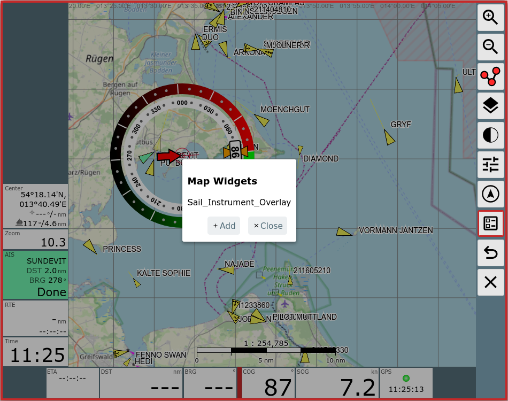Viewport: 508px width, 401px height.
Task: Click Add in Map Widgets dialog
Action: pyautogui.click(x=224, y=226)
